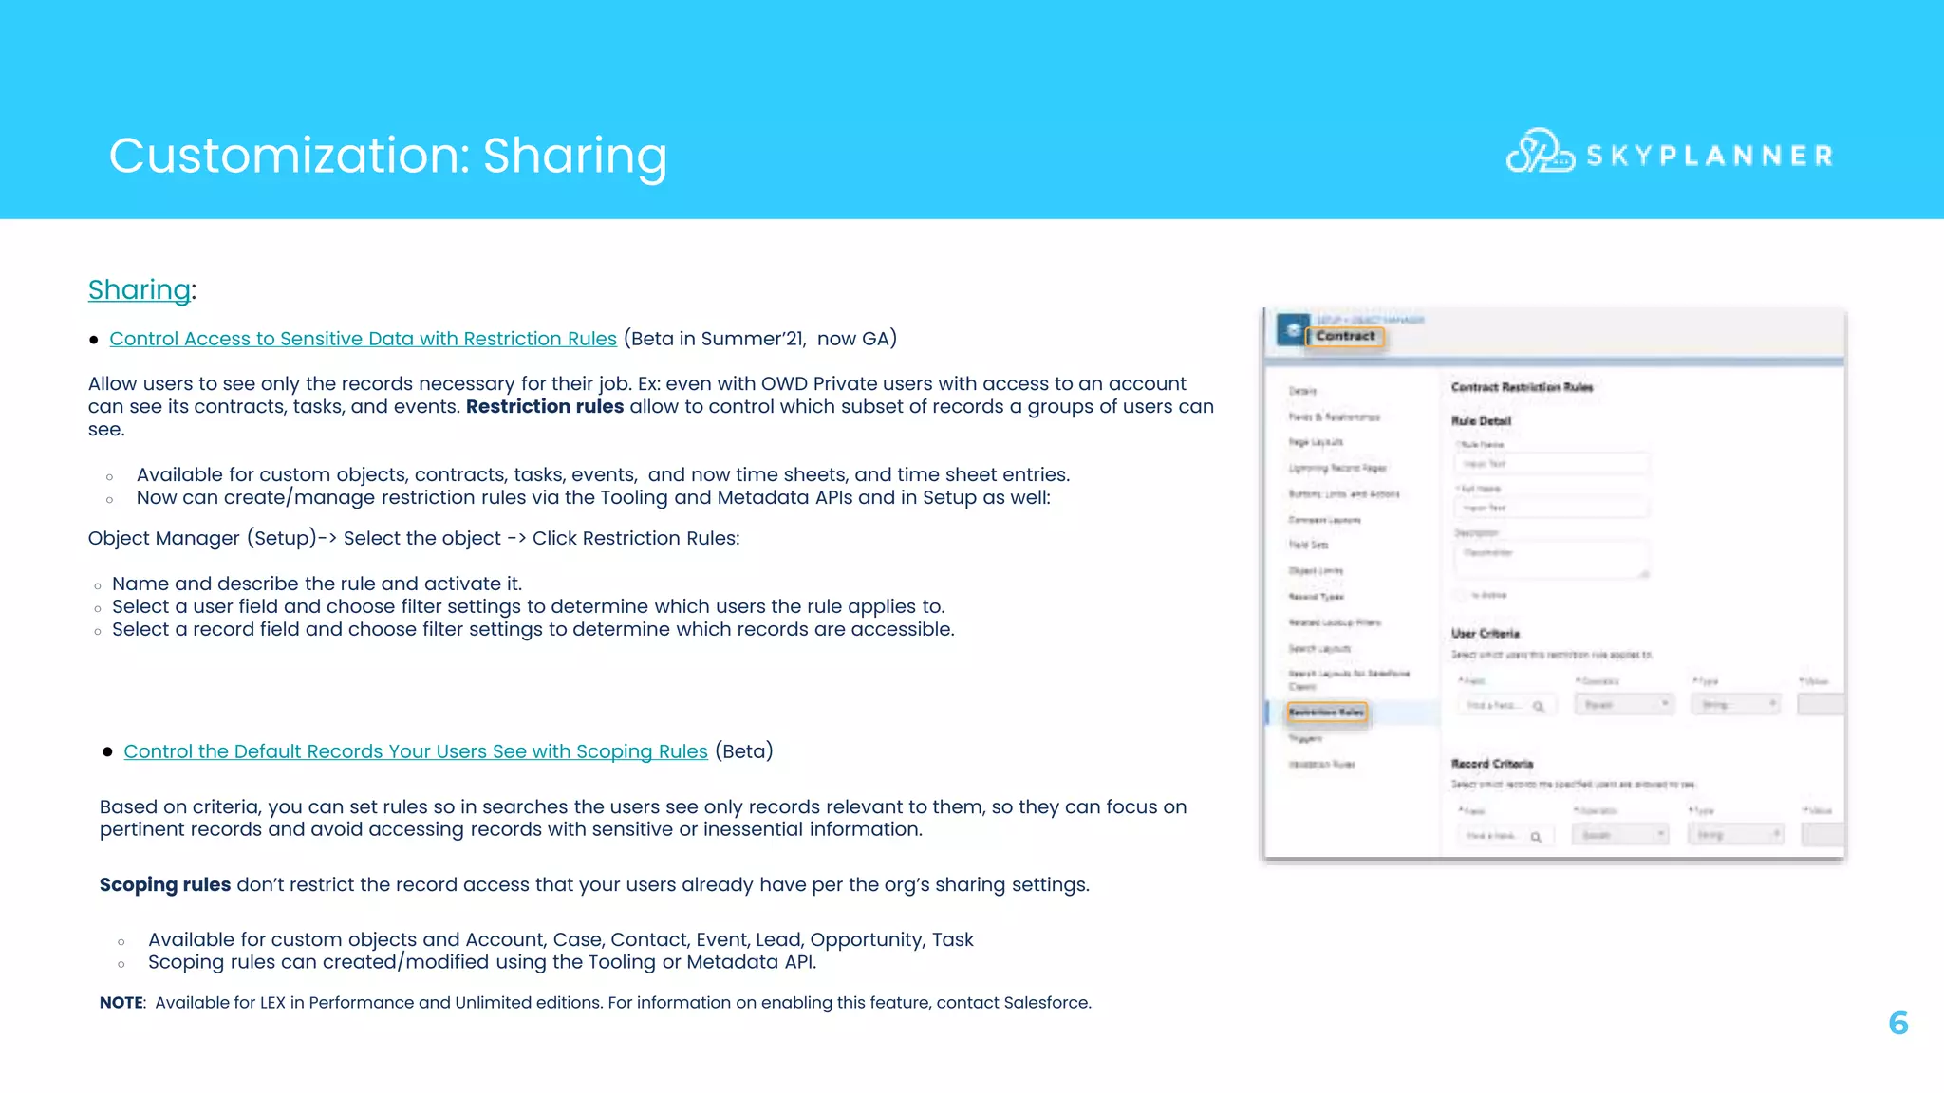Click the Contract Restriction Rules heading
The image size is (1944, 1093).
pyautogui.click(x=1522, y=387)
